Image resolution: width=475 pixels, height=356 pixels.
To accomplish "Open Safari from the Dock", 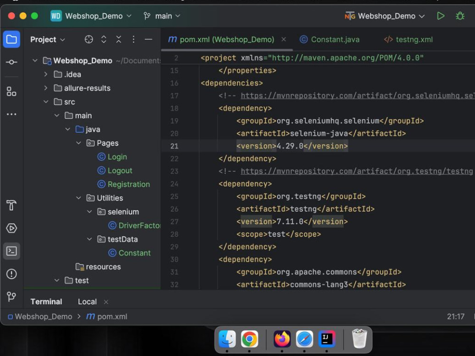I will click(x=304, y=339).
